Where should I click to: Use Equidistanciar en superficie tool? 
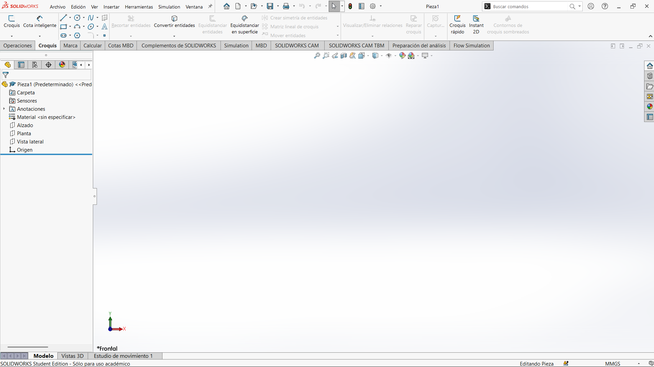click(245, 25)
